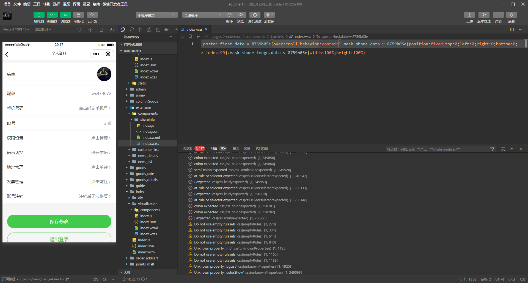Image resolution: width=528 pixels, height=283 pixels.
Task: Open the 编辑 menu
Action: [27, 4]
